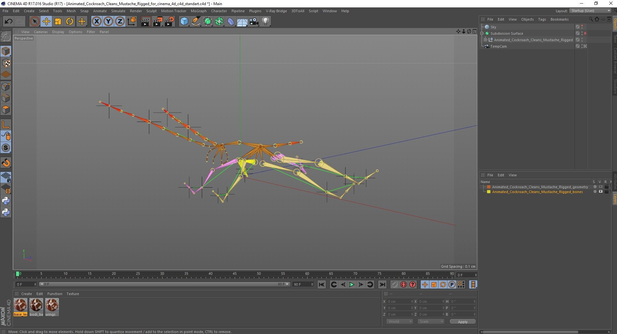This screenshot has width=617, height=334.
Task: Add a Light object
Action: click(265, 22)
